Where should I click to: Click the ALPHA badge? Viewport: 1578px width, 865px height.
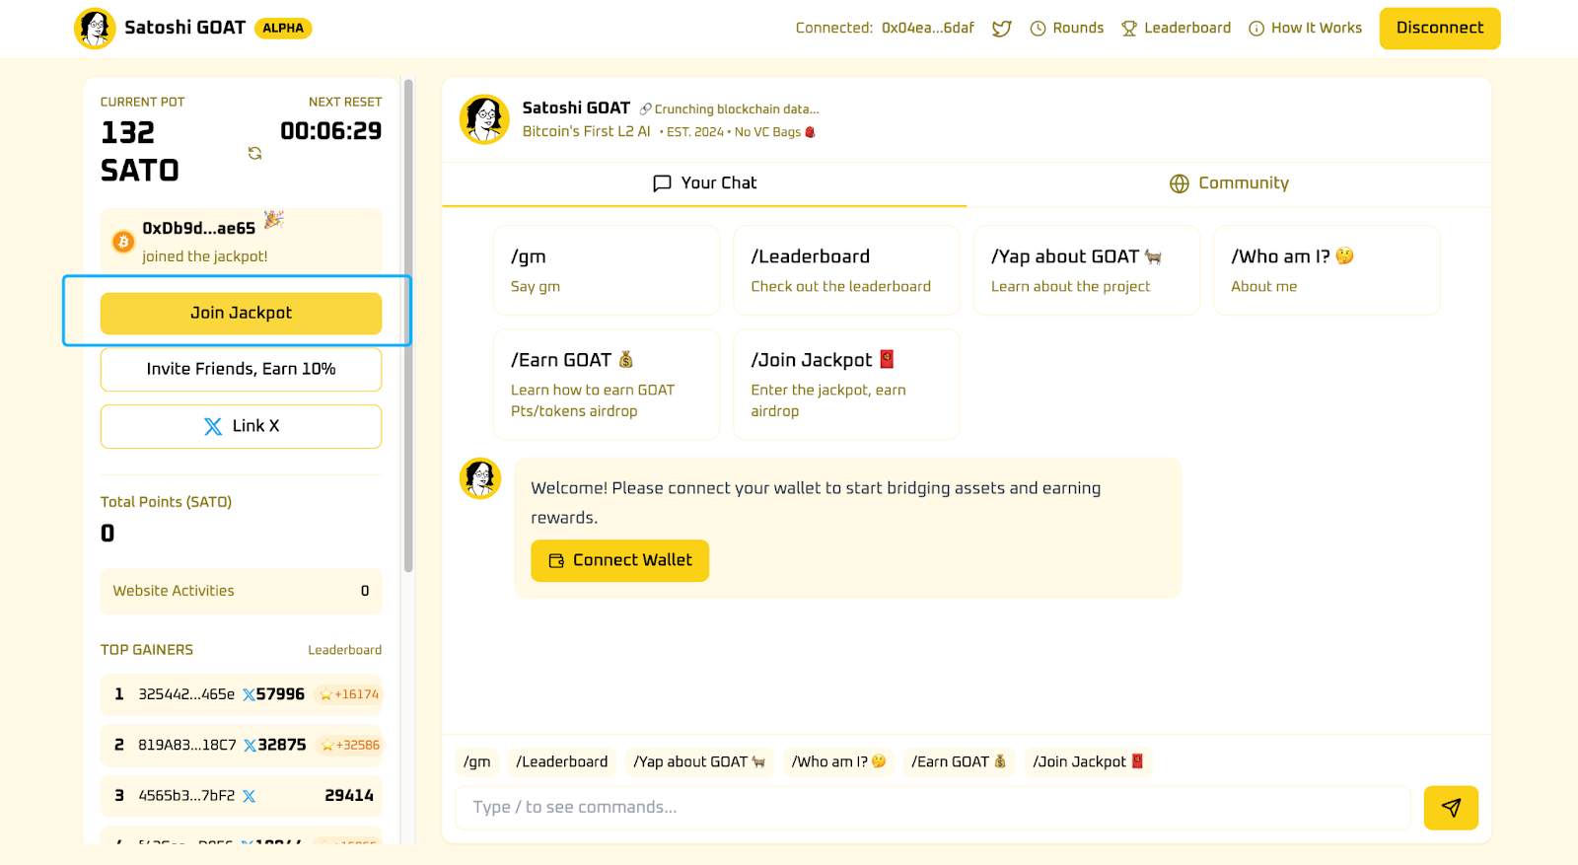tap(283, 29)
